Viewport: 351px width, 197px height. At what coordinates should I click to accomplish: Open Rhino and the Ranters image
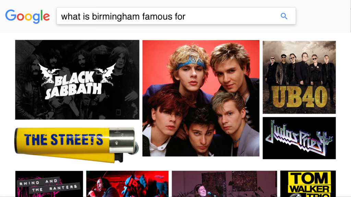tap(49, 184)
